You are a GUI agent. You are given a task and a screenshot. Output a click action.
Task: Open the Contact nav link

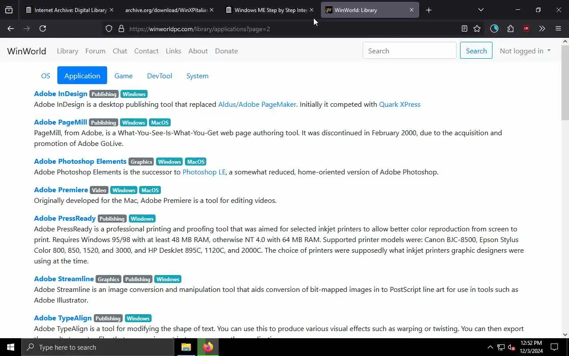point(146,51)
